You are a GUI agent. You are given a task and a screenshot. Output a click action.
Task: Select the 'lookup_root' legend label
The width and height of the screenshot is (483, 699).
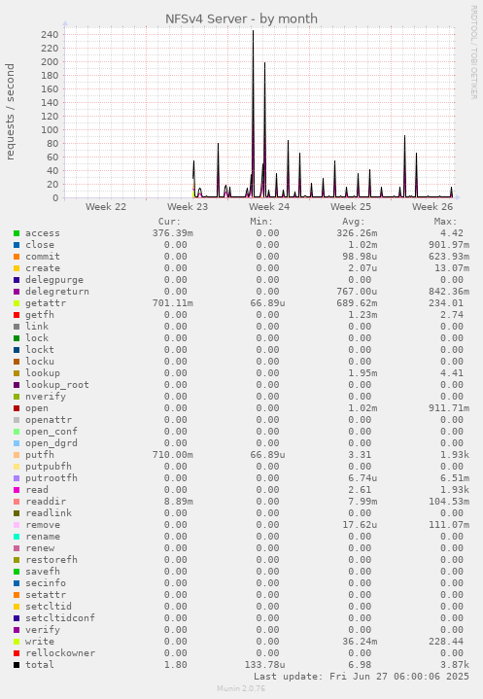point(57,385)
